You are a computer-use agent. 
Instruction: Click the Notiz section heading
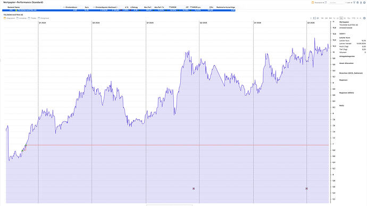tap(341, 106)
